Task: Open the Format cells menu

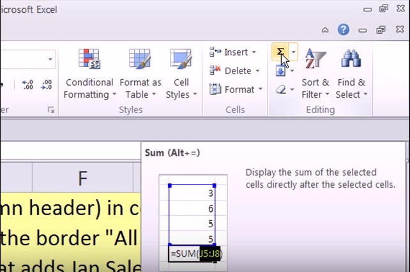Action: 236,89
